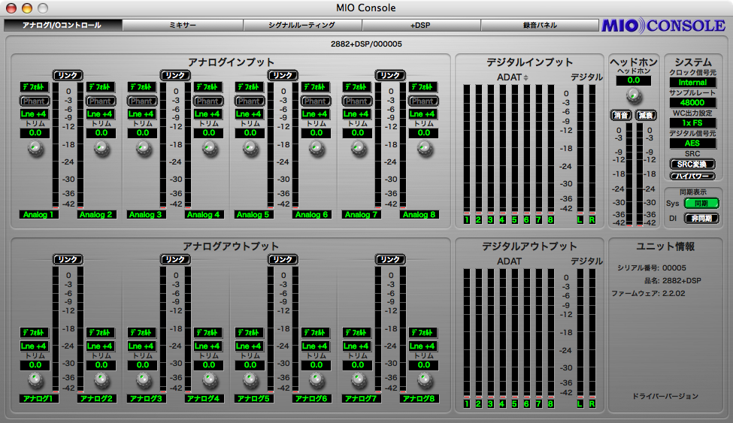This screenshot has height=423, width=733.
Task: Open the サンプルレート 48000 dropdown
Action: [692, 102]
